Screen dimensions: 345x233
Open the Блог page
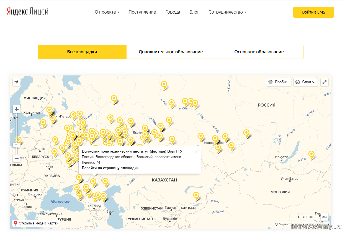tap(194, 12)
